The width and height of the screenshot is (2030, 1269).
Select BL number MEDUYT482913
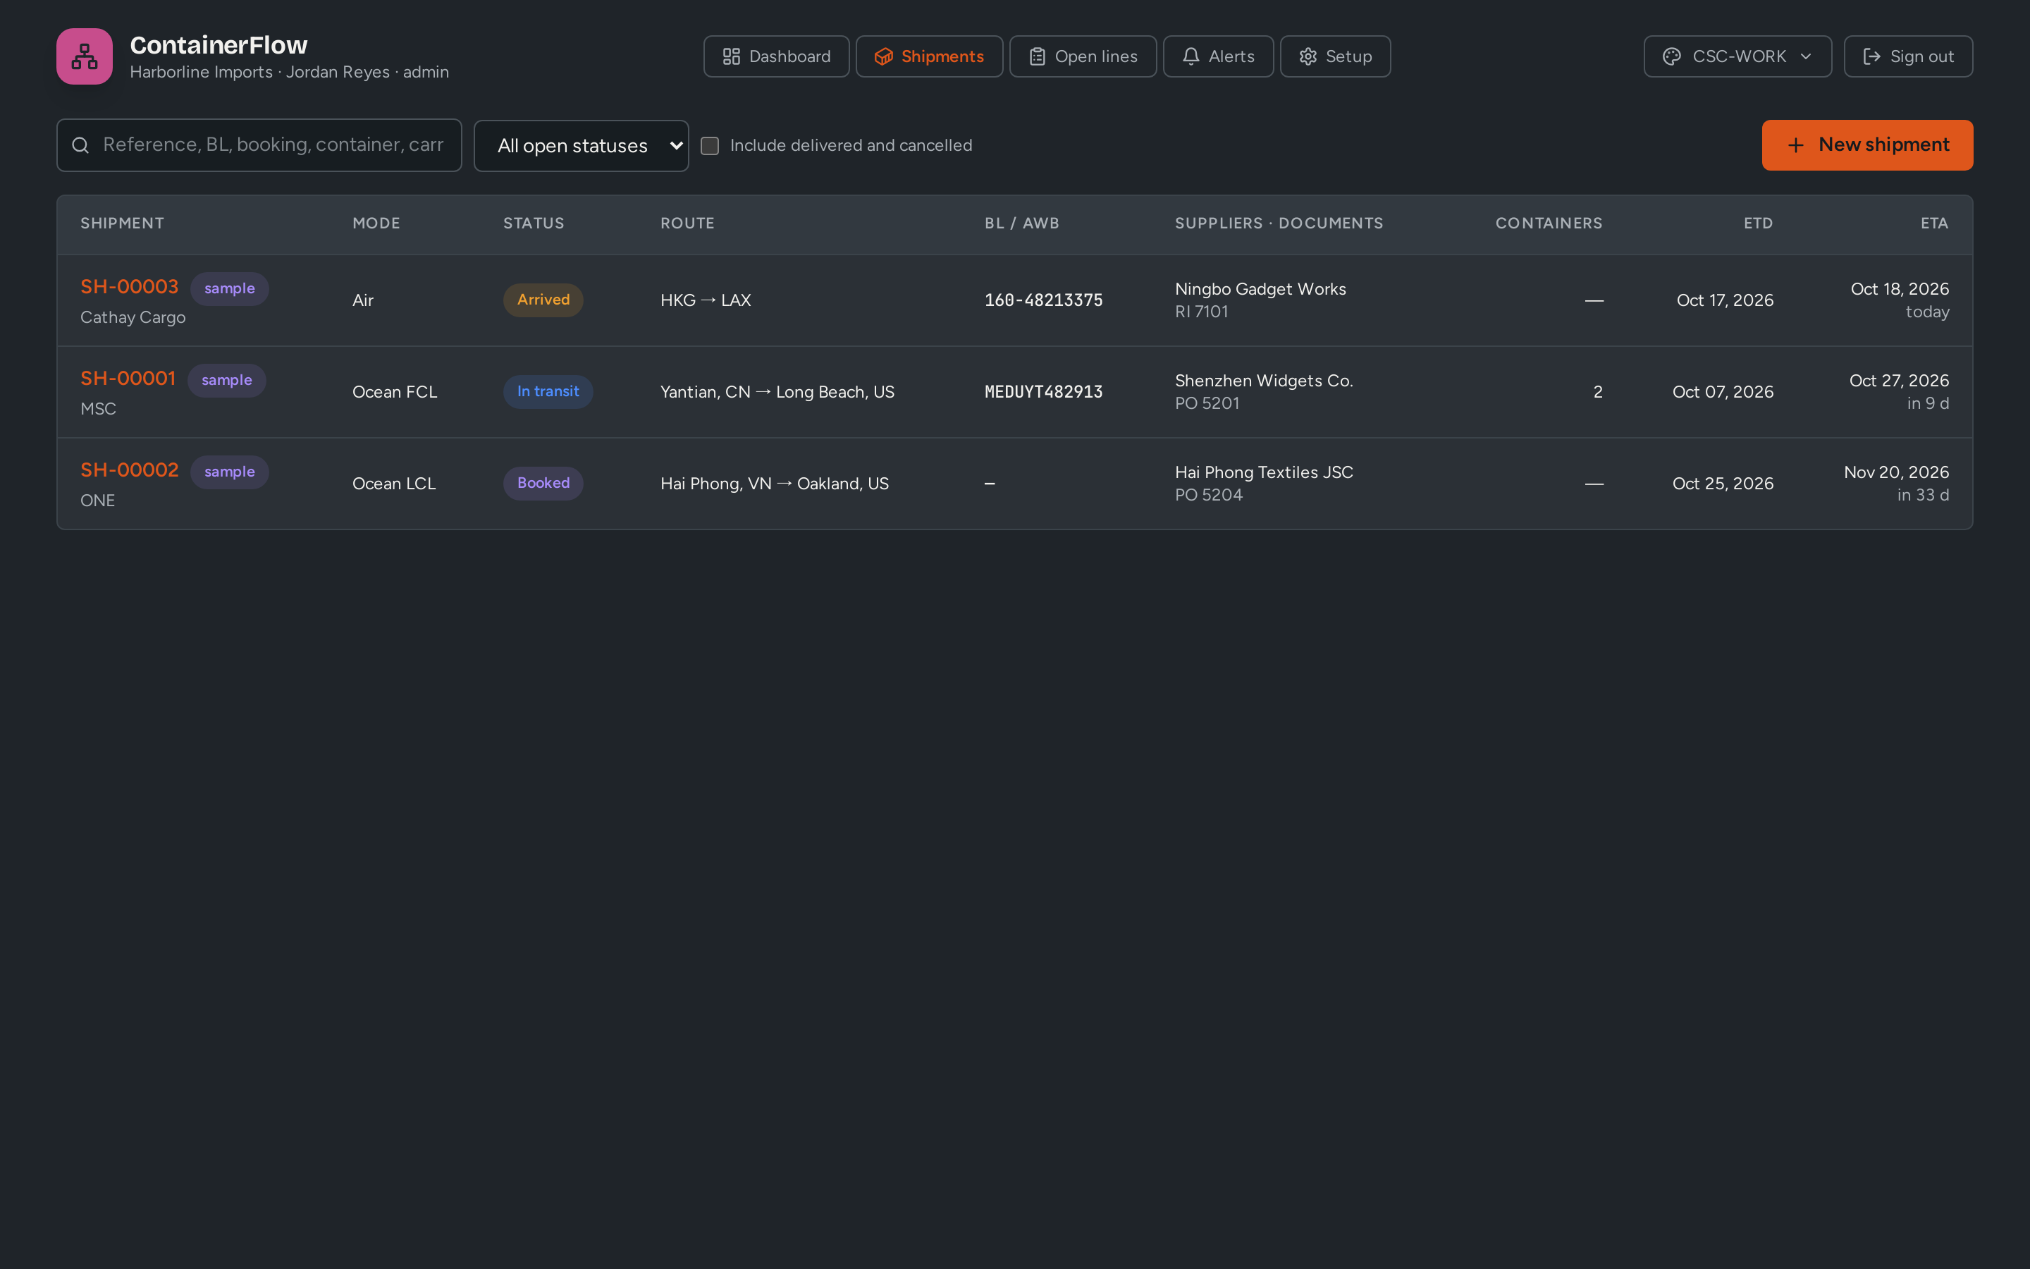pyautogui.click(x=1042, y=392)
